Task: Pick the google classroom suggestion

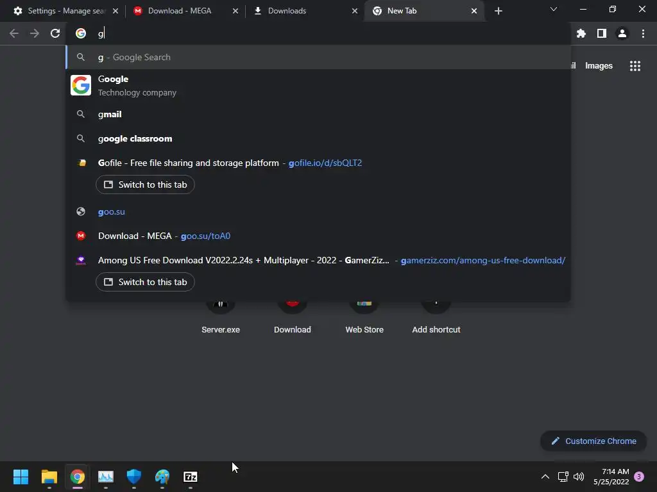Action: (x=318, y=138)
